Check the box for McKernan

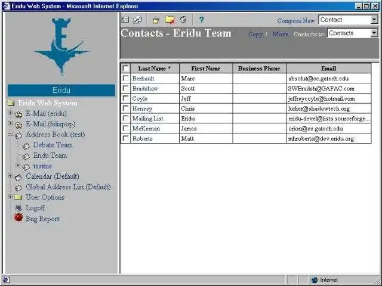126,129
